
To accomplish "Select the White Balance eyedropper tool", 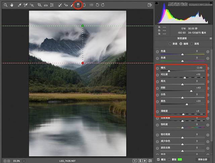I will click(19, 5).
